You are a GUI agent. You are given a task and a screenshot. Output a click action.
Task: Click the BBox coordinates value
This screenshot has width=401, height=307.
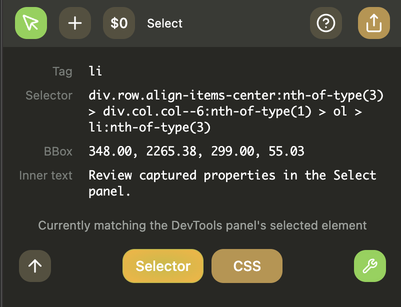[196, 151]
